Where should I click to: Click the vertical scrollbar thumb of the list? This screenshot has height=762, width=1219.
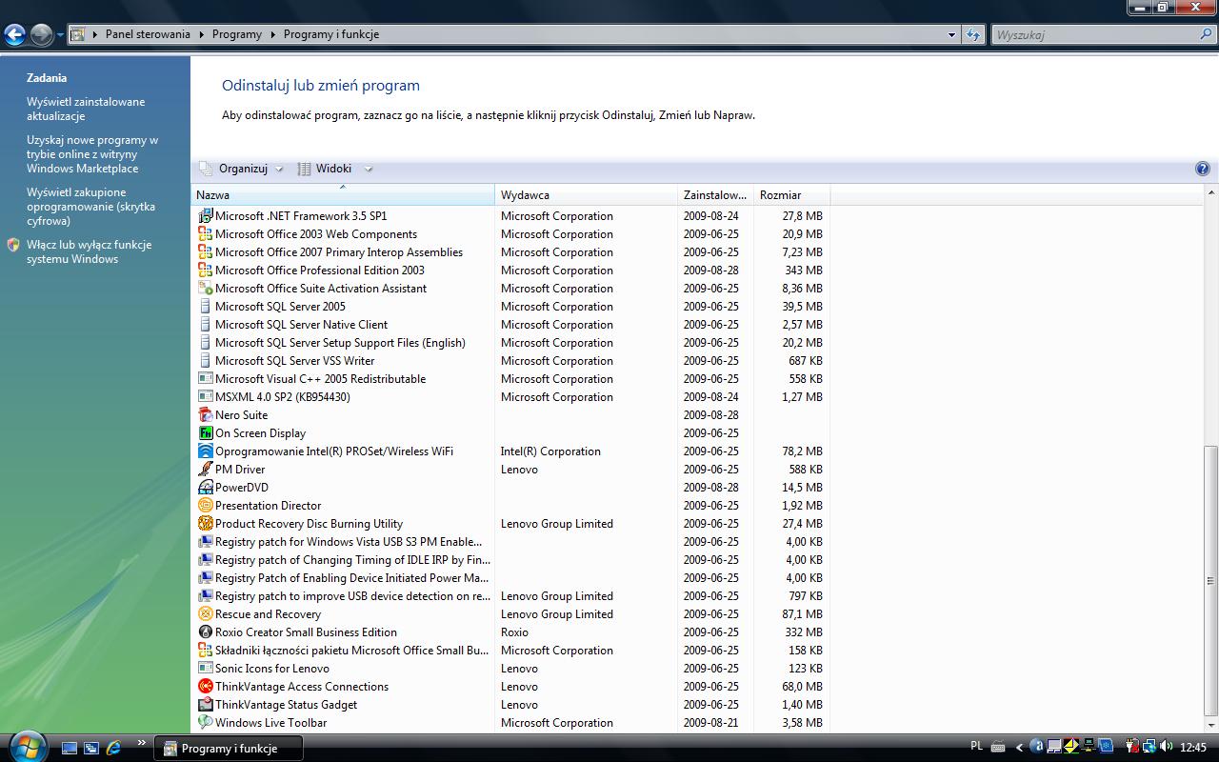(x=1210, y=580)
